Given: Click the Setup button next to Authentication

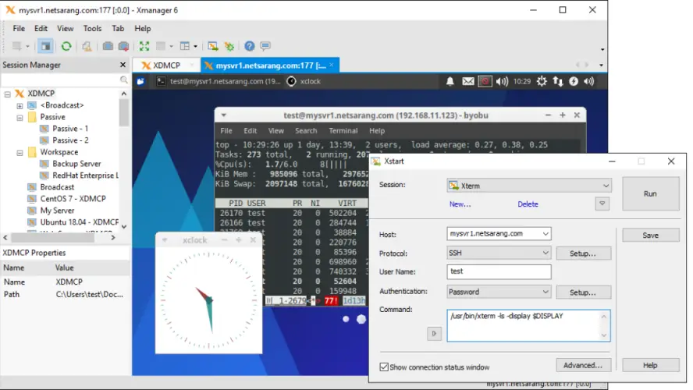Looking at the screenshot, I should [583, 292].
